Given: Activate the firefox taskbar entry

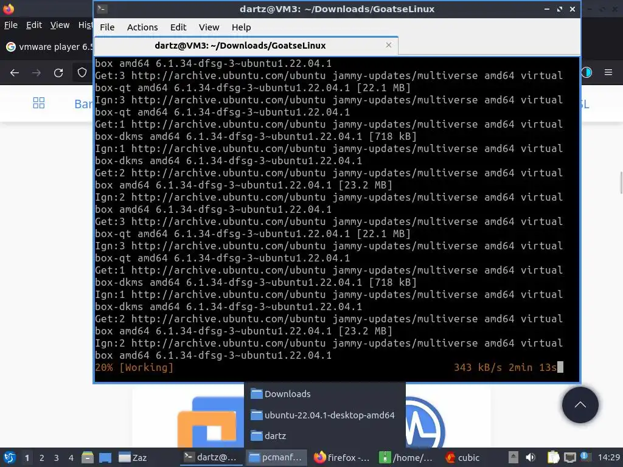Looking at the screenshot, I should point(342,457).
